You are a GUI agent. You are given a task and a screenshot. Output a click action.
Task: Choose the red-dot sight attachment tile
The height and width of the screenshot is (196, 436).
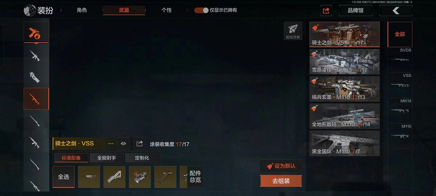[x=140, y=177]
